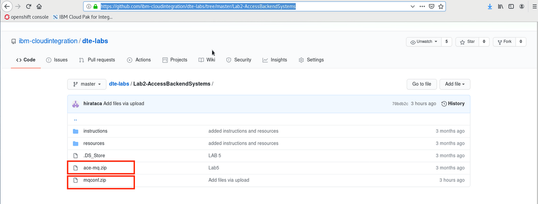Click the instructions folder icon

pyautogui.click(x=76, y=131)
